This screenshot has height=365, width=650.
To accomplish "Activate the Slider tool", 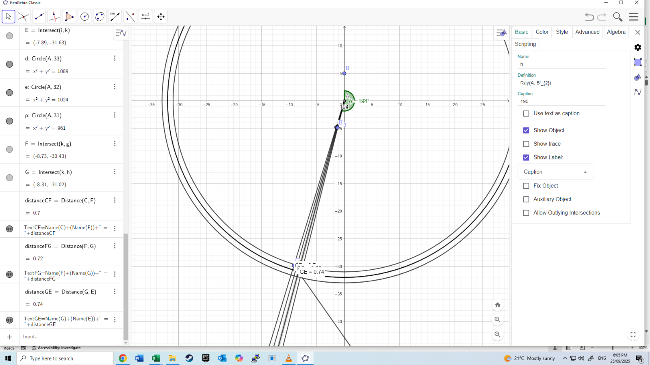I will tap(145, 17).
